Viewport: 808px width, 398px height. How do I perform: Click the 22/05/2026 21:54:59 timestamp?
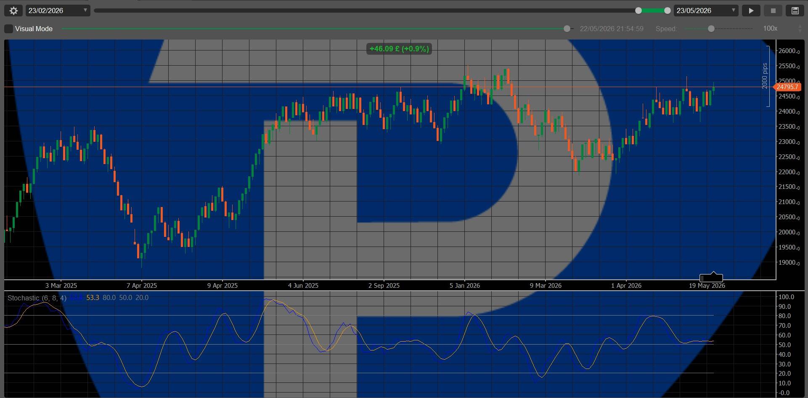pyautogui.click(x=612, y=29)
